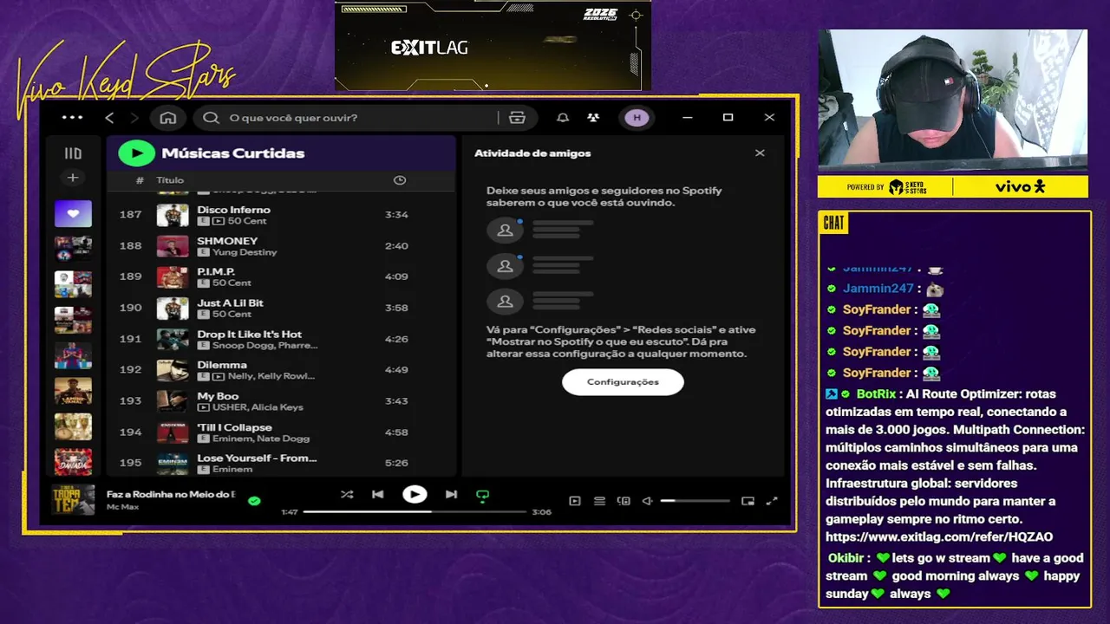Click the duration 4:58 of 'Till I Collapse
Viewport: 1110px width, 624px height.
396,432
